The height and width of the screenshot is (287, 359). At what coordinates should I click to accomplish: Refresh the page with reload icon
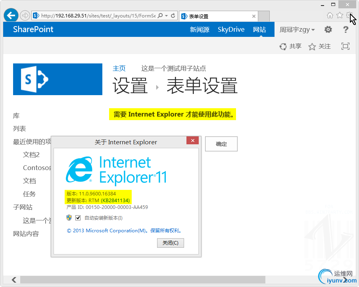pos(173,15)
